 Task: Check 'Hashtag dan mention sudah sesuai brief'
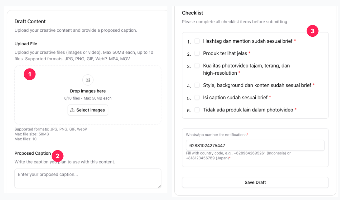(x=197, y=41)
